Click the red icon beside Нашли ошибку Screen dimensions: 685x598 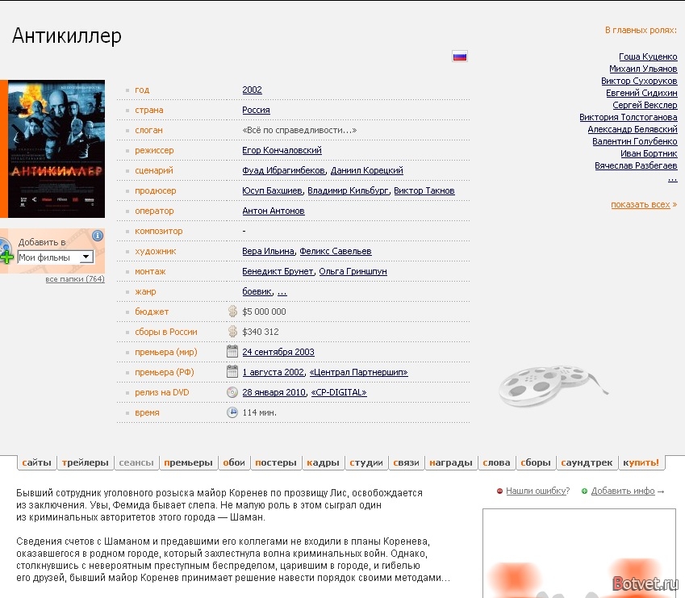[500, 491]
